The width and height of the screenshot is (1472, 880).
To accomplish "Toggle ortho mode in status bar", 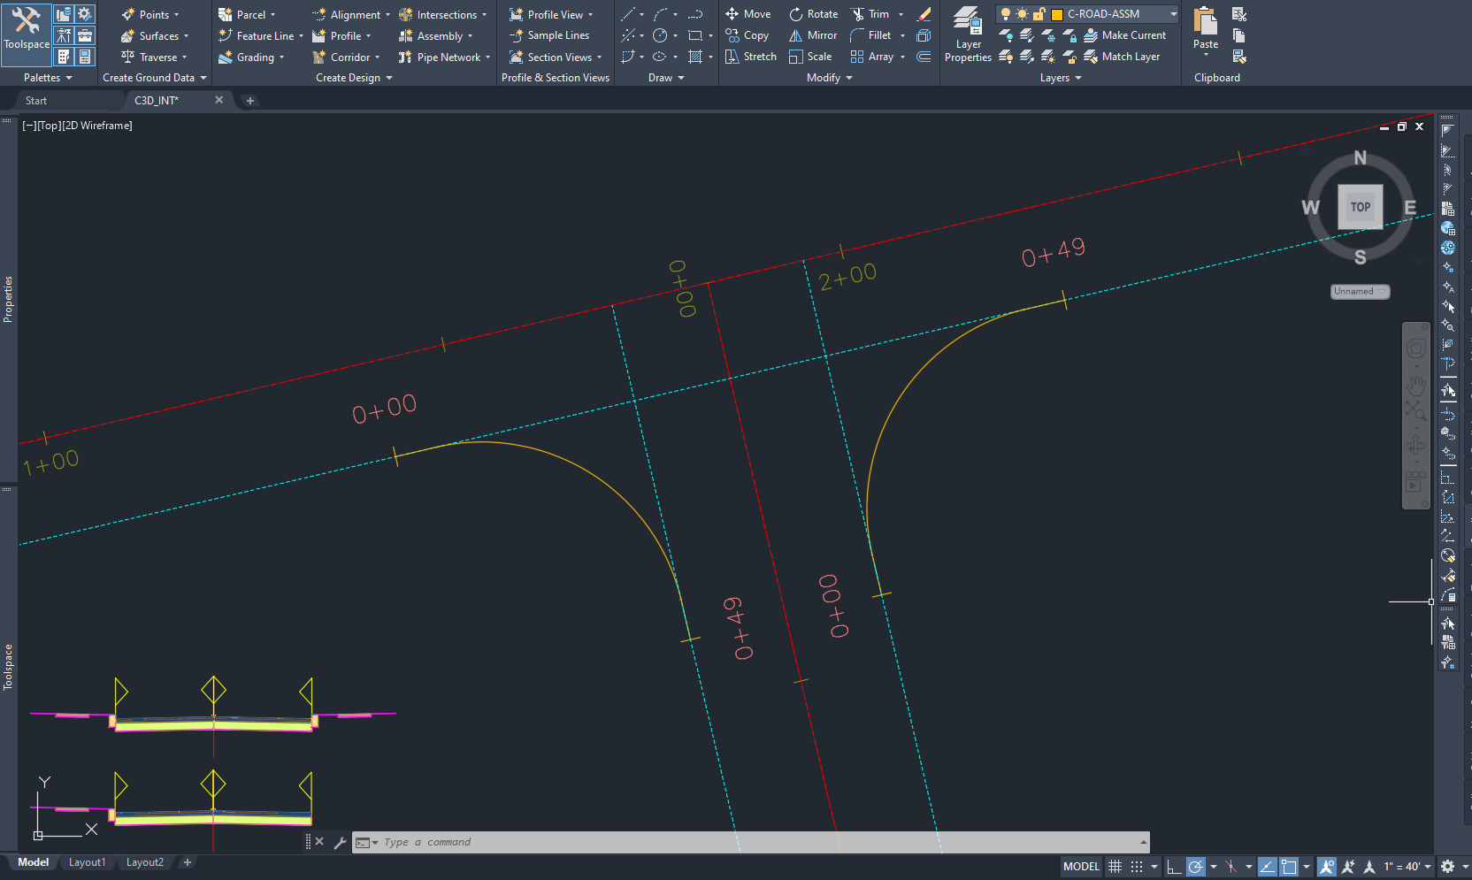I will (x=1174, y=867).
